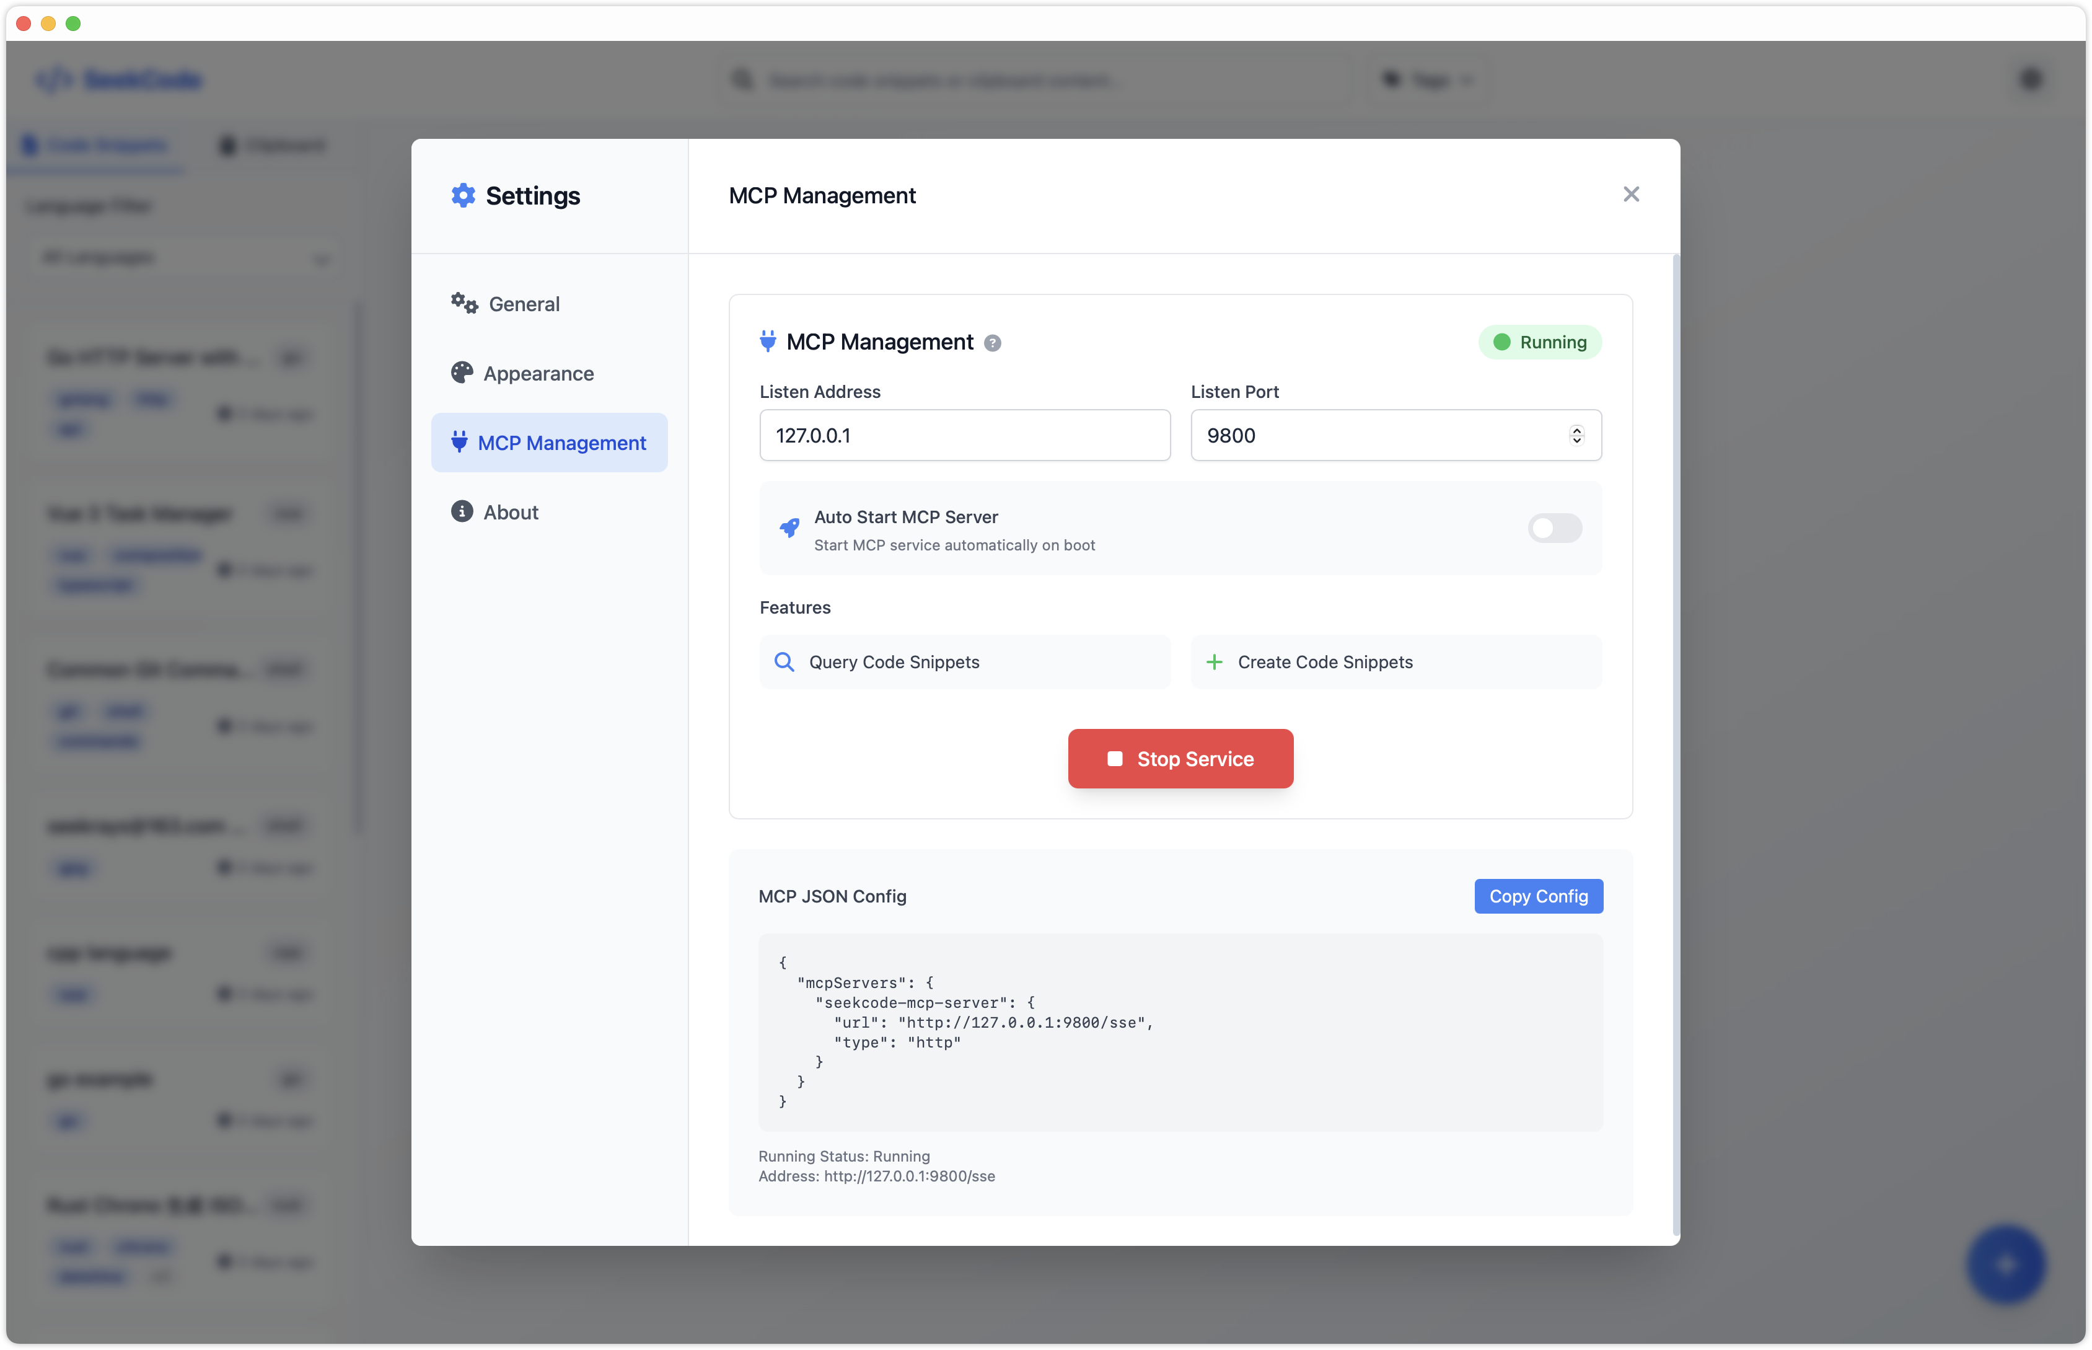
Task: Close the Settings dialog with the X
Action: pos(1630,195)
